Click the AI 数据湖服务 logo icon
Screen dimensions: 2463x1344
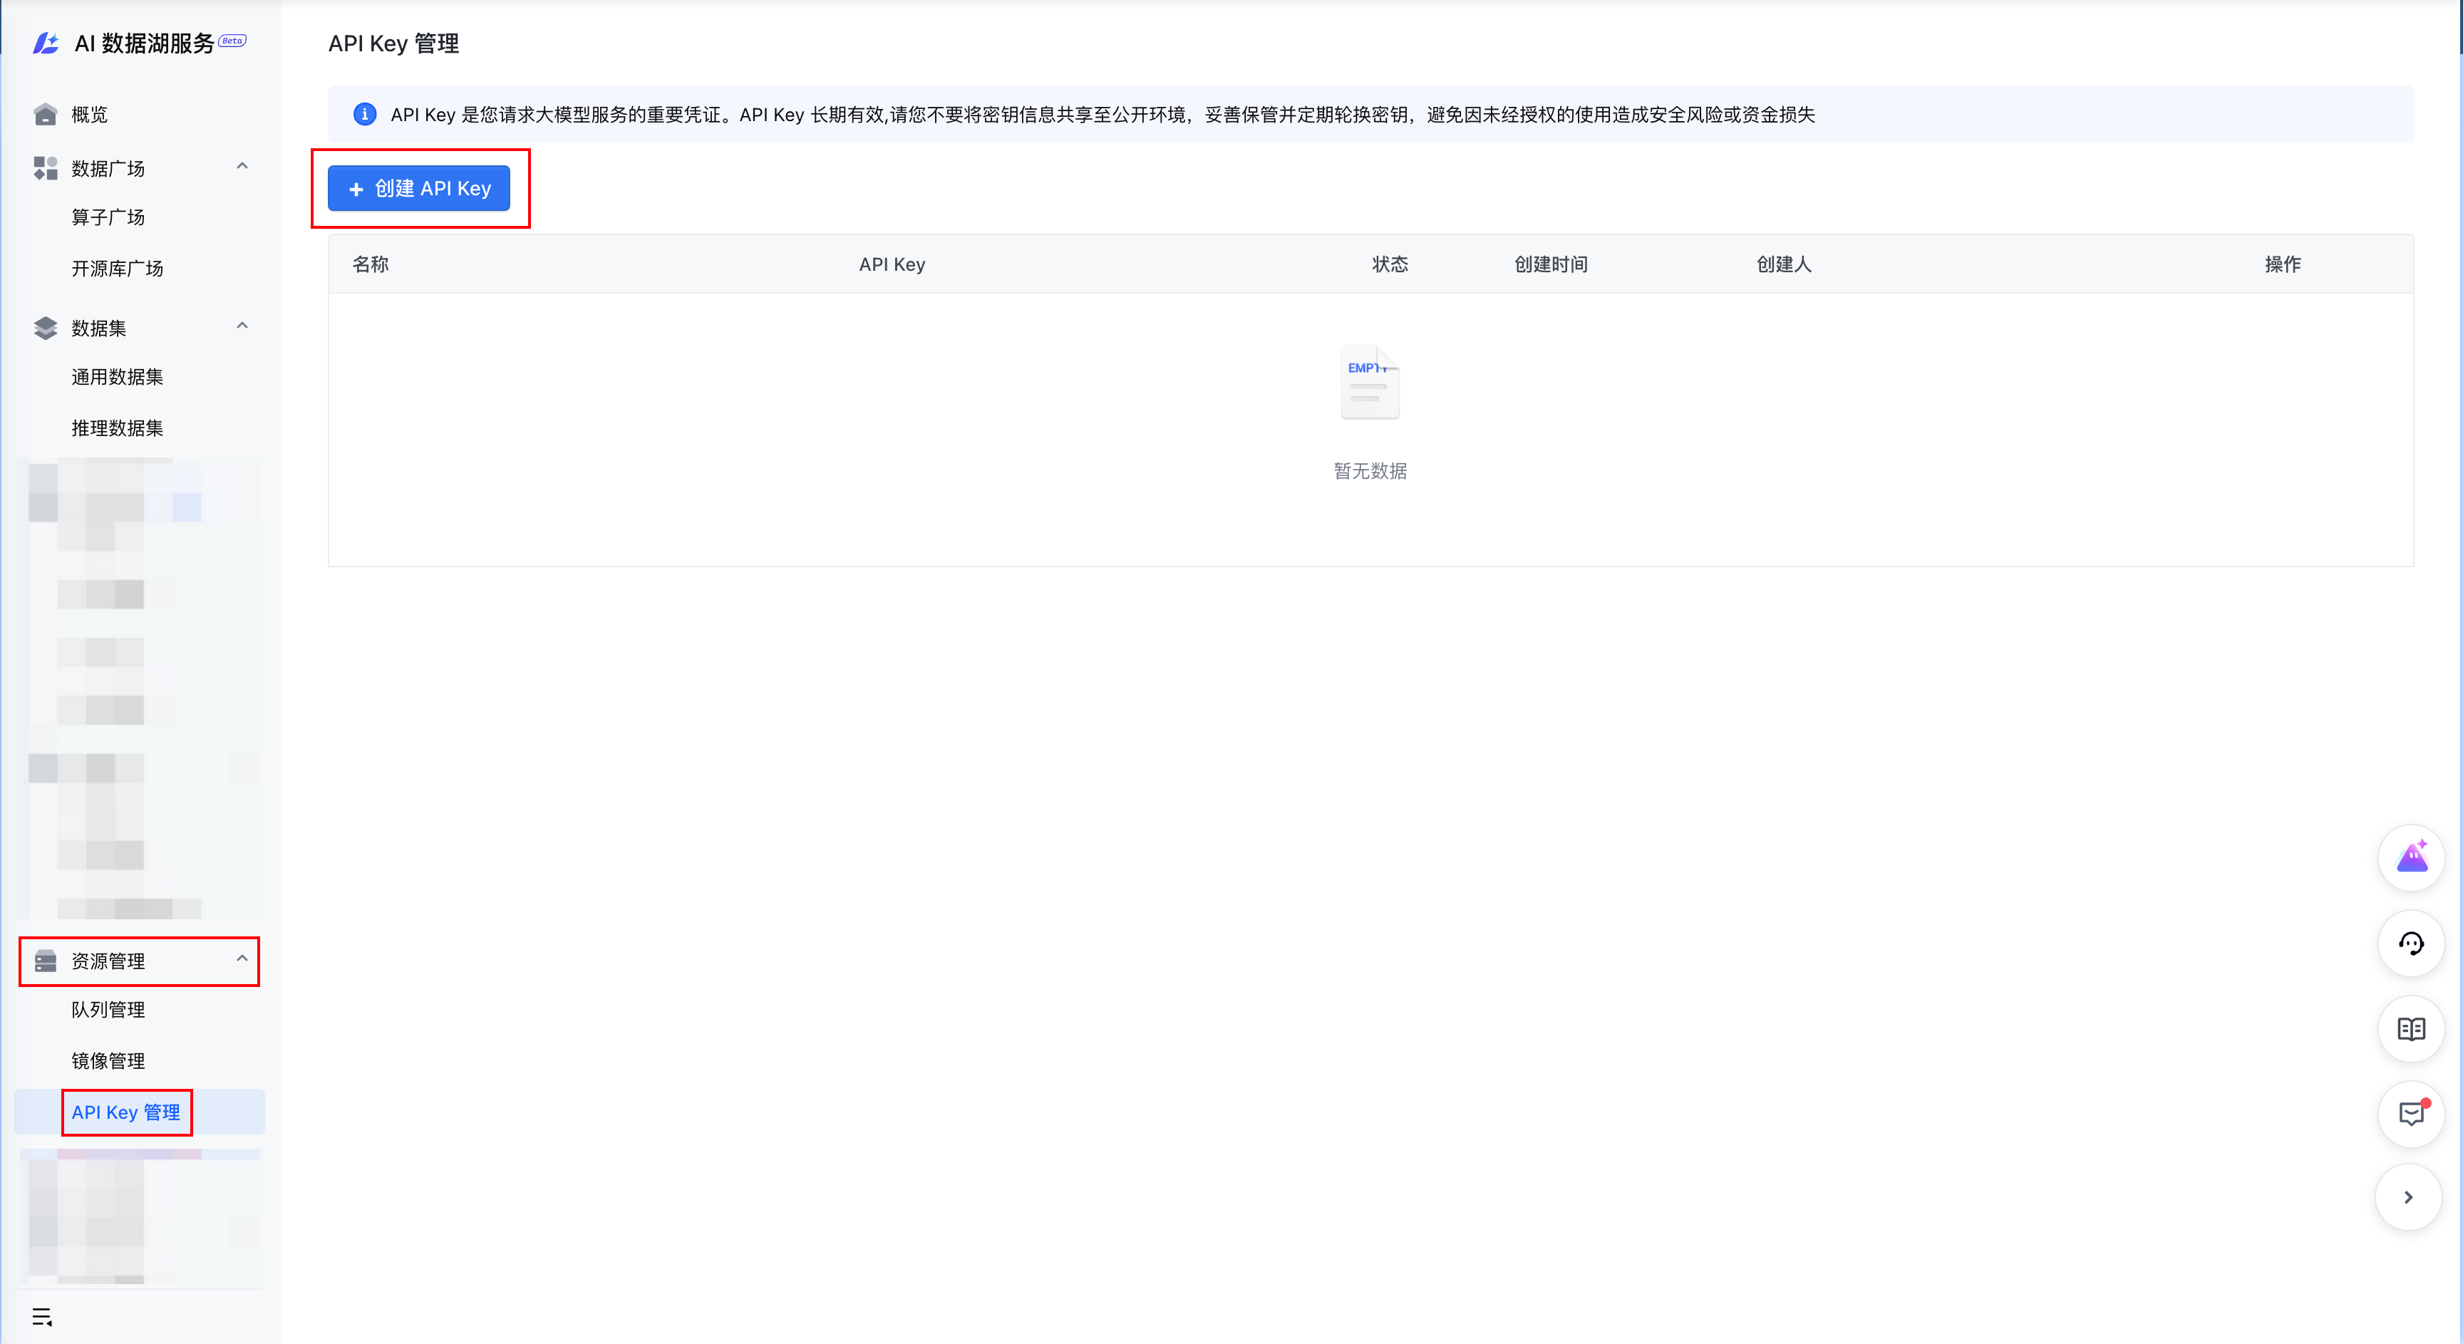coord(46,43)
